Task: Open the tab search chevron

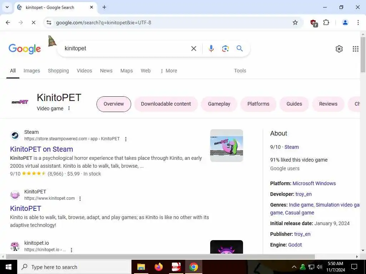Action: (7, 7)
